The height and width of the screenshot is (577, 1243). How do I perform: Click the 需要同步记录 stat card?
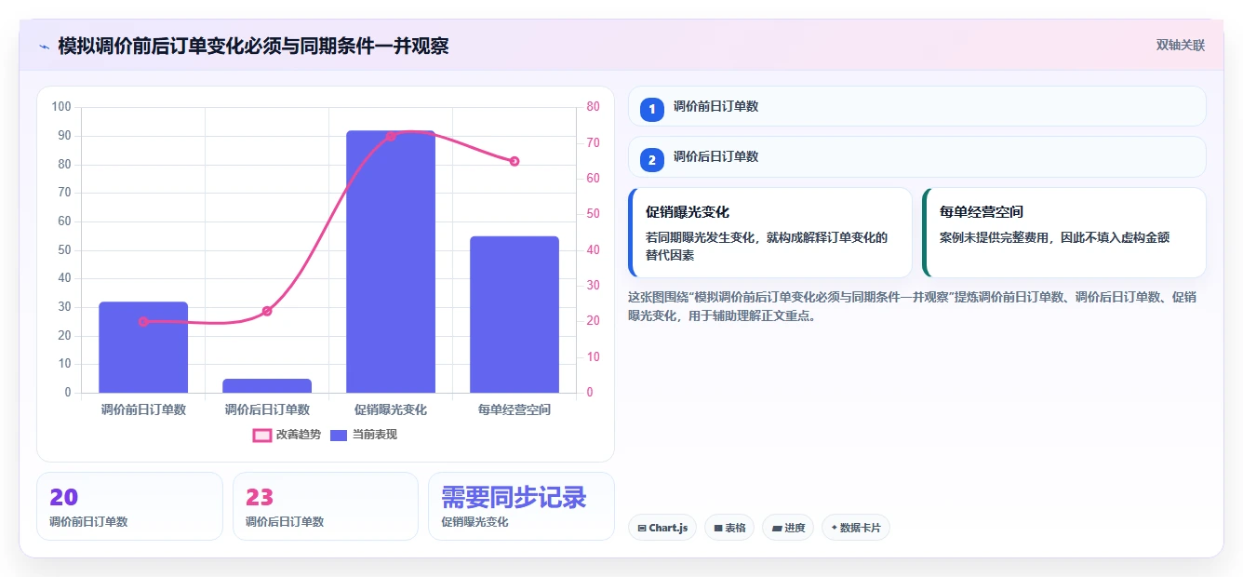[521, 506]
